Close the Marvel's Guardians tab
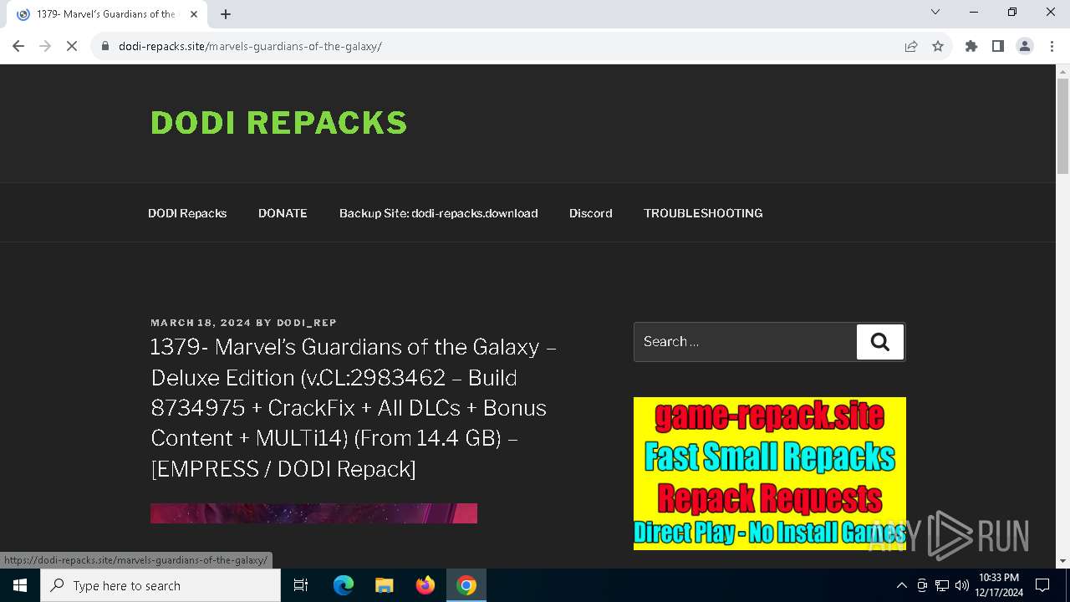The width and height of the screenshot is (1070, 602). pyautogui.click(x=194, y=14)
